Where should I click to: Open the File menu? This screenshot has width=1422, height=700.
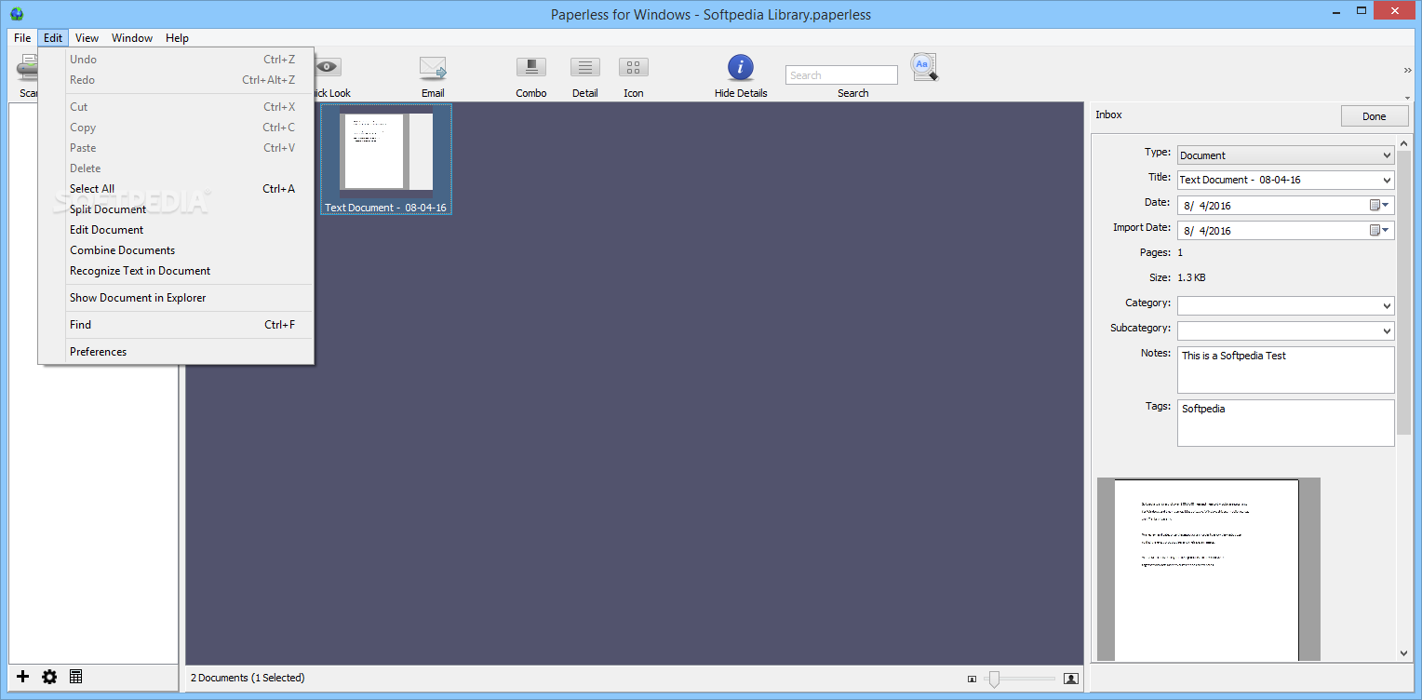[x=22, y=38]
